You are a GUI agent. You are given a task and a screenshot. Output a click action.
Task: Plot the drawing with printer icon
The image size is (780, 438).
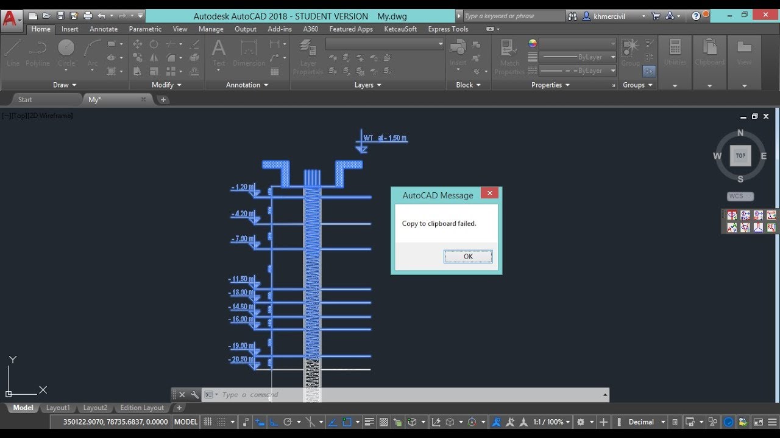(87, 16)
